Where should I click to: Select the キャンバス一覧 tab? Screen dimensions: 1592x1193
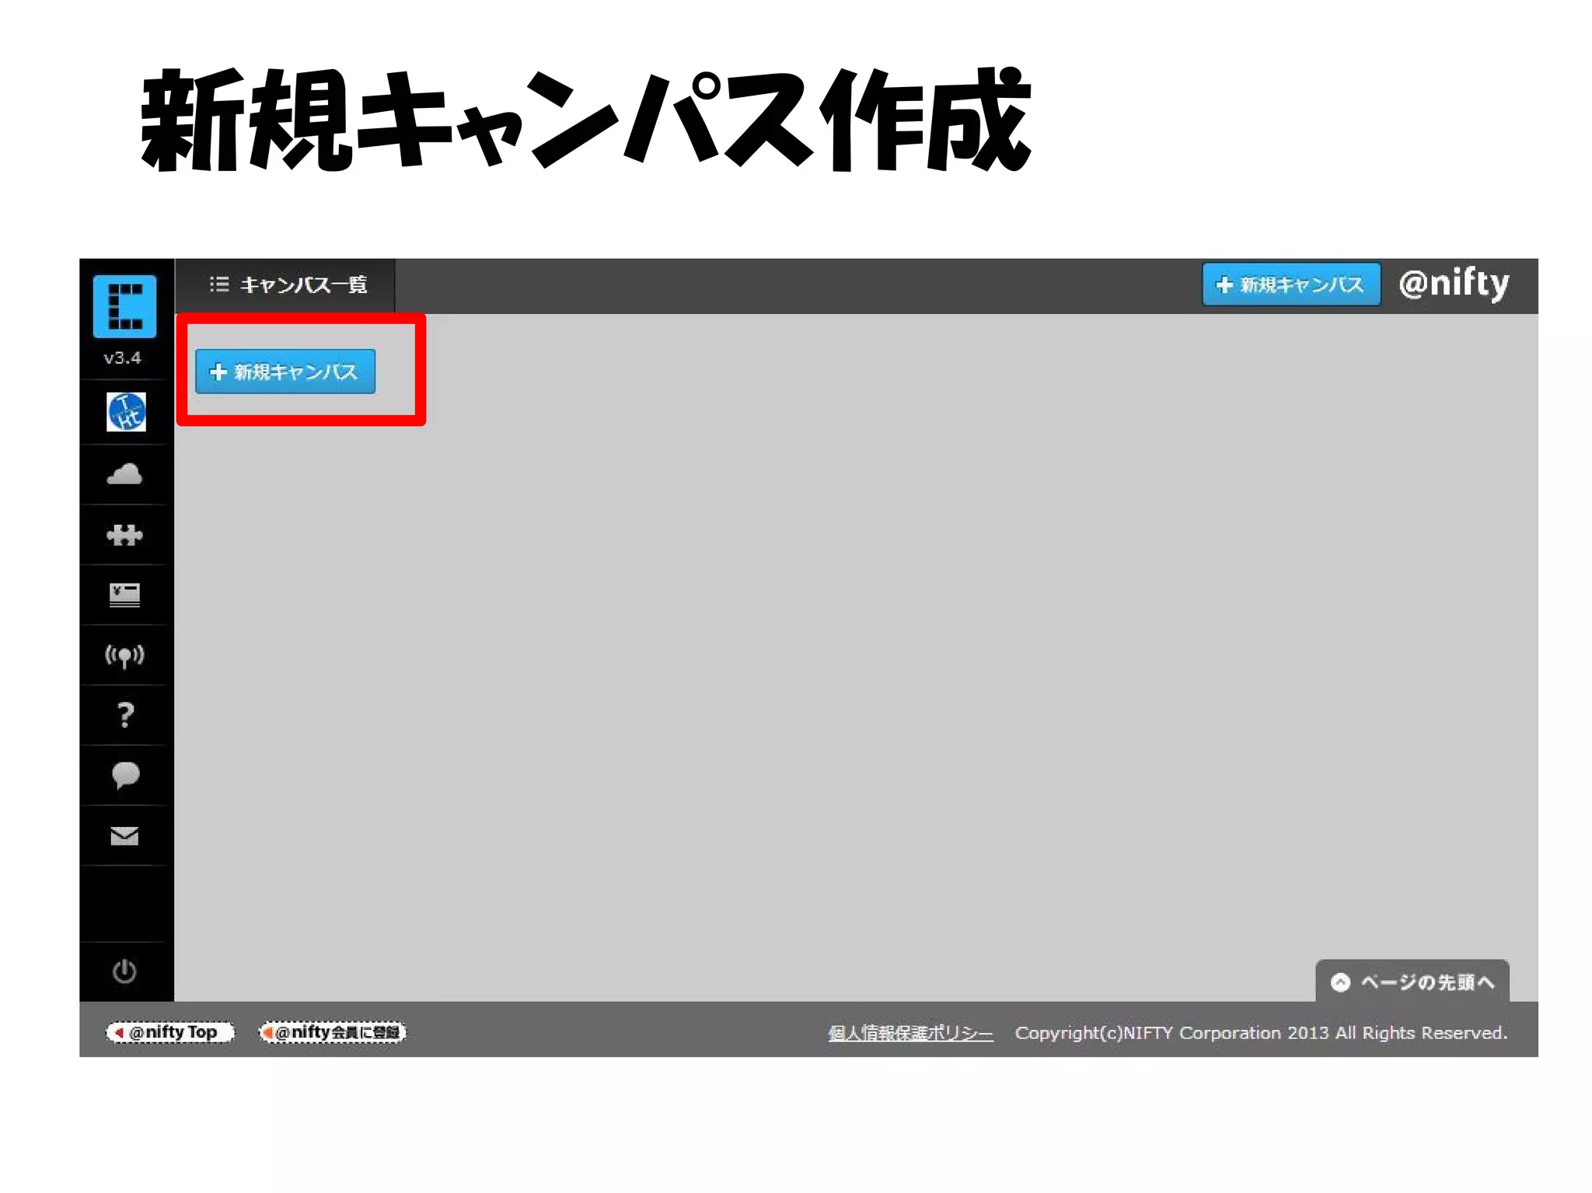click(x=302, y=285)
